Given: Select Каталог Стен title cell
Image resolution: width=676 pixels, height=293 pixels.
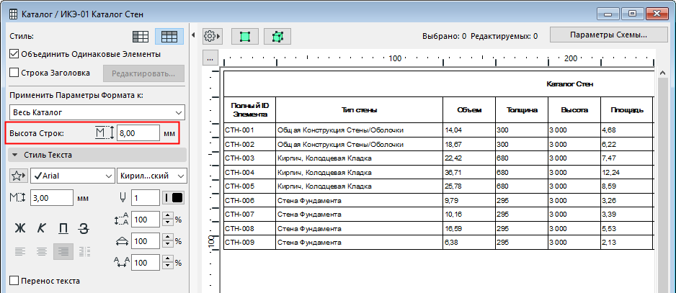Looking at the screenshot, I should 440,84.
